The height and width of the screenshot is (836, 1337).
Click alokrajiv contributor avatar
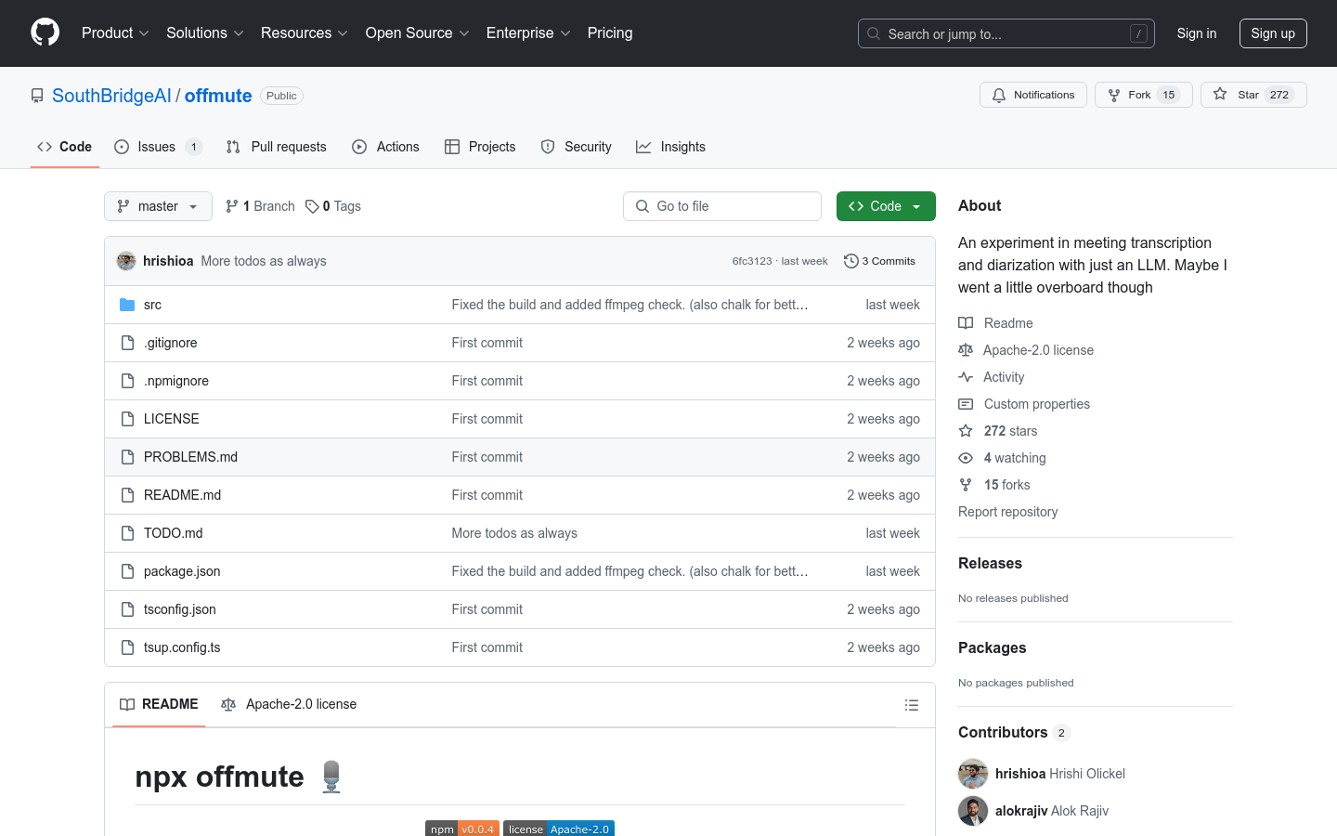(973, 811)
